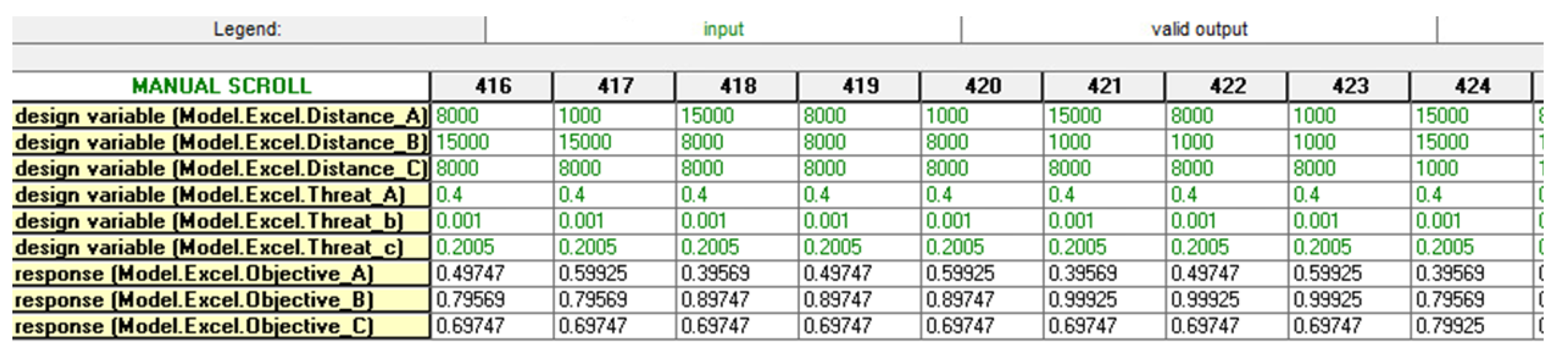The image size is (1555, 353).
Task: Click the Objective_A response row label
Action: click(x=221, y=273)
